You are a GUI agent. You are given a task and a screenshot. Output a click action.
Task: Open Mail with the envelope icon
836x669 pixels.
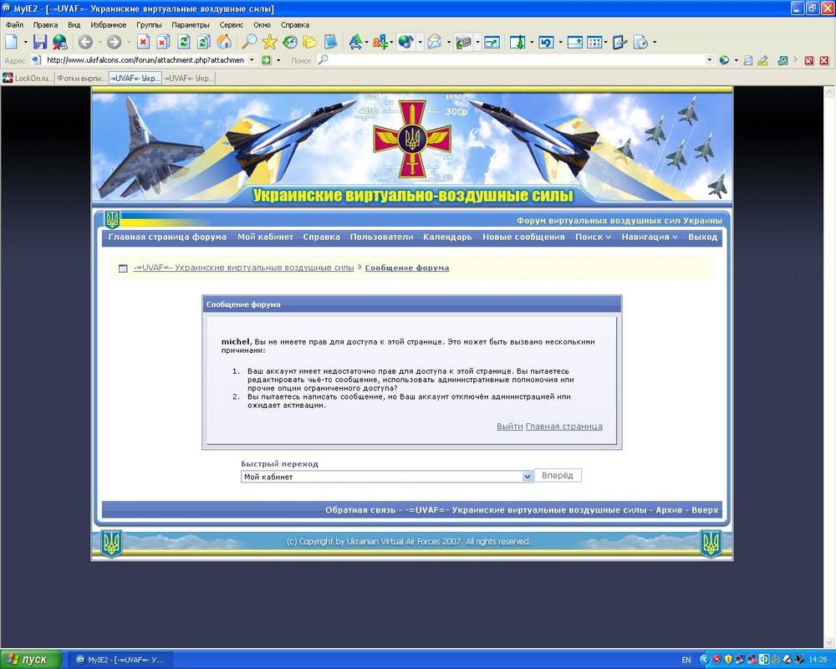pyautogui.click(x=435, y=42)
